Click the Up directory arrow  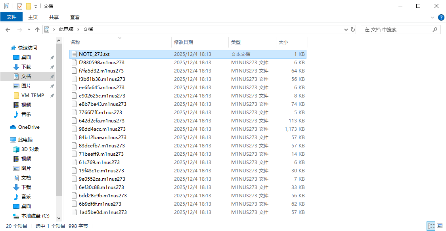37,30
